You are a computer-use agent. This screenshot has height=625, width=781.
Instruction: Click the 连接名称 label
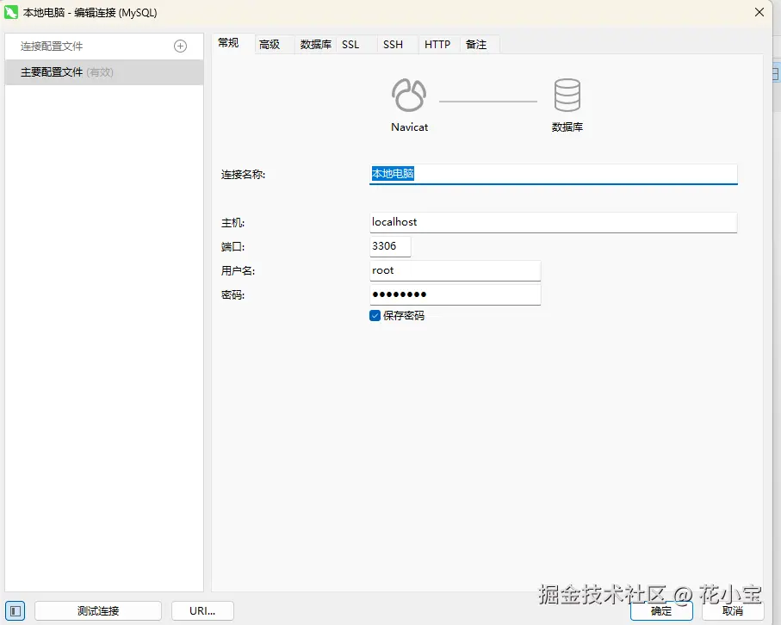243,174
